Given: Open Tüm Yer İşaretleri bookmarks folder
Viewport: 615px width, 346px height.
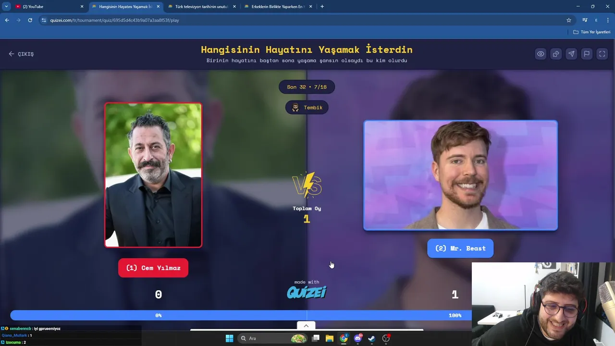Looking at the screenshot, I should [x=592, y=32].
